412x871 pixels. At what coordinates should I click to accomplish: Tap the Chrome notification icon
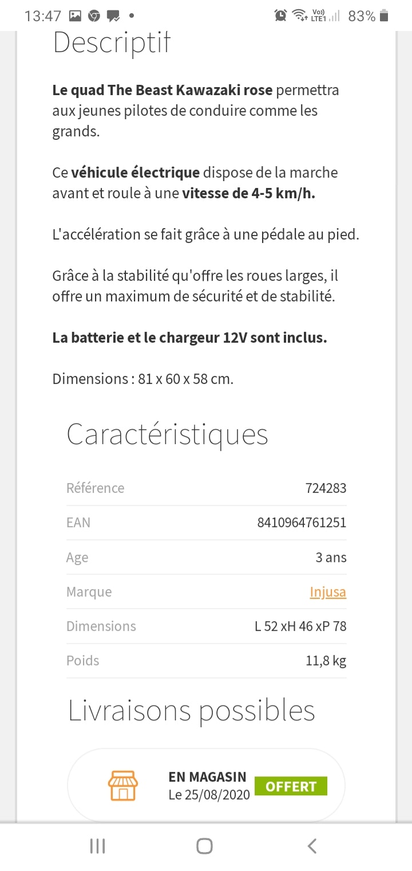click(x=94, y=16)
